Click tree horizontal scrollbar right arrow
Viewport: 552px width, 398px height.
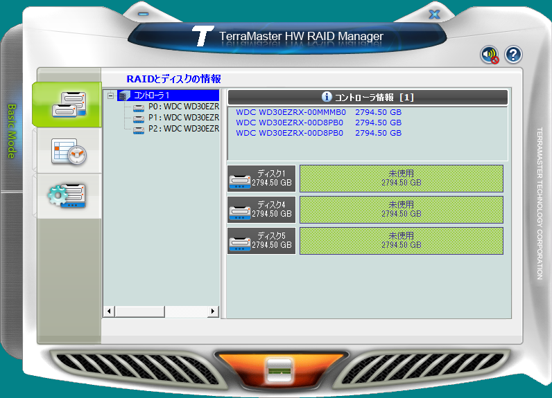click(x=213, y=311)
